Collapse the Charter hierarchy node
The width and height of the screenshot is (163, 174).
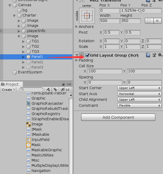click(x=14, y=16)
